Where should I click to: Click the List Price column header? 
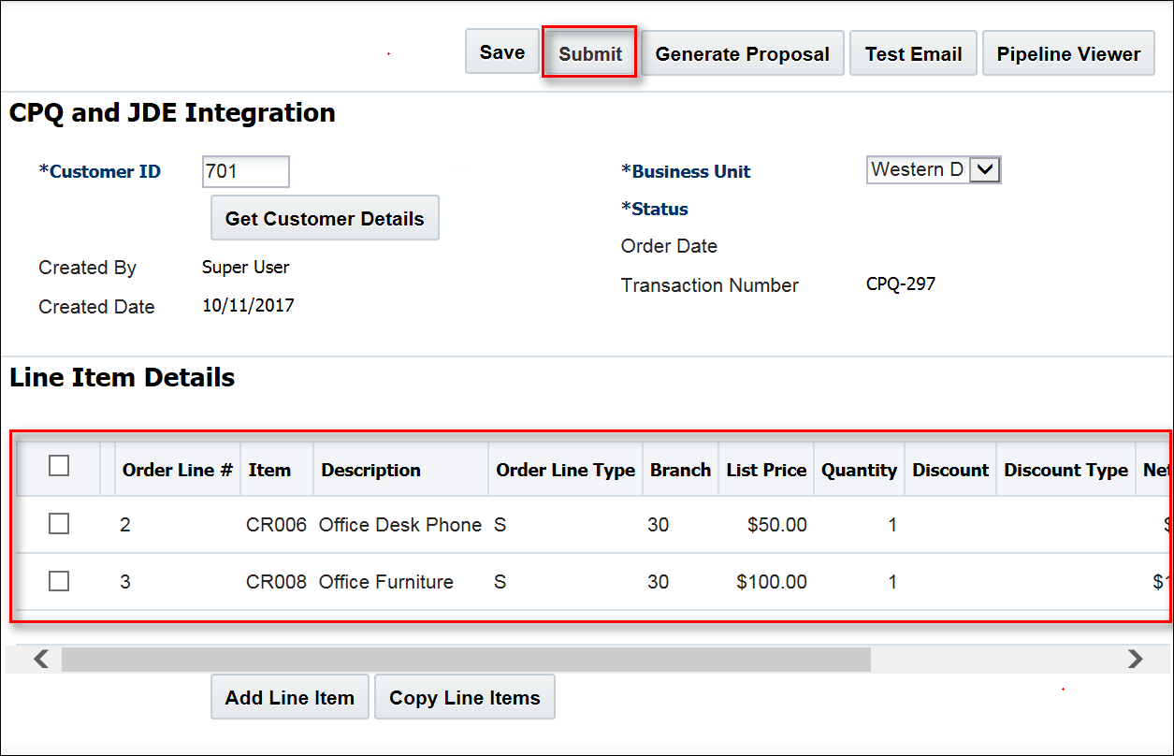pos(766,470)
